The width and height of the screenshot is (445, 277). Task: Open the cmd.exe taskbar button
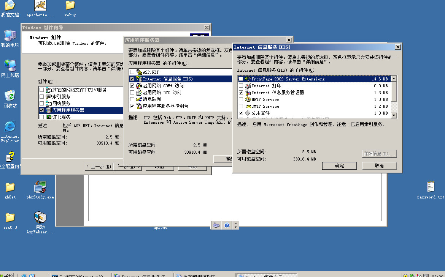click(x=81, y=275)
